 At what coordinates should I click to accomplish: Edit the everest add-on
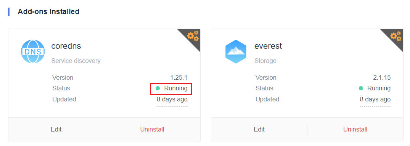(x=259, y=129)
